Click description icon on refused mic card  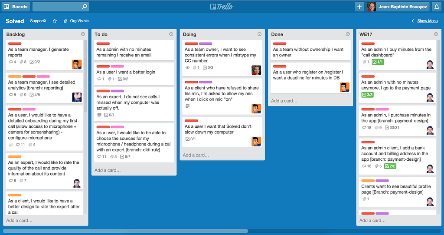187,106
